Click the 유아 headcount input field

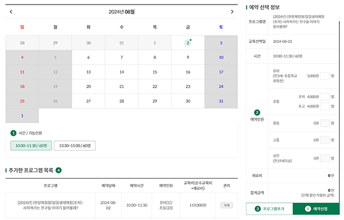point(325,76)
